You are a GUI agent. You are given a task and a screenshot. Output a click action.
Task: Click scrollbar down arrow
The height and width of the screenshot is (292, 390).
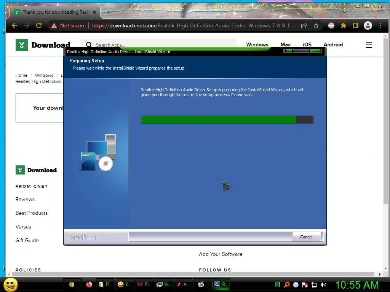coord(385,268)
